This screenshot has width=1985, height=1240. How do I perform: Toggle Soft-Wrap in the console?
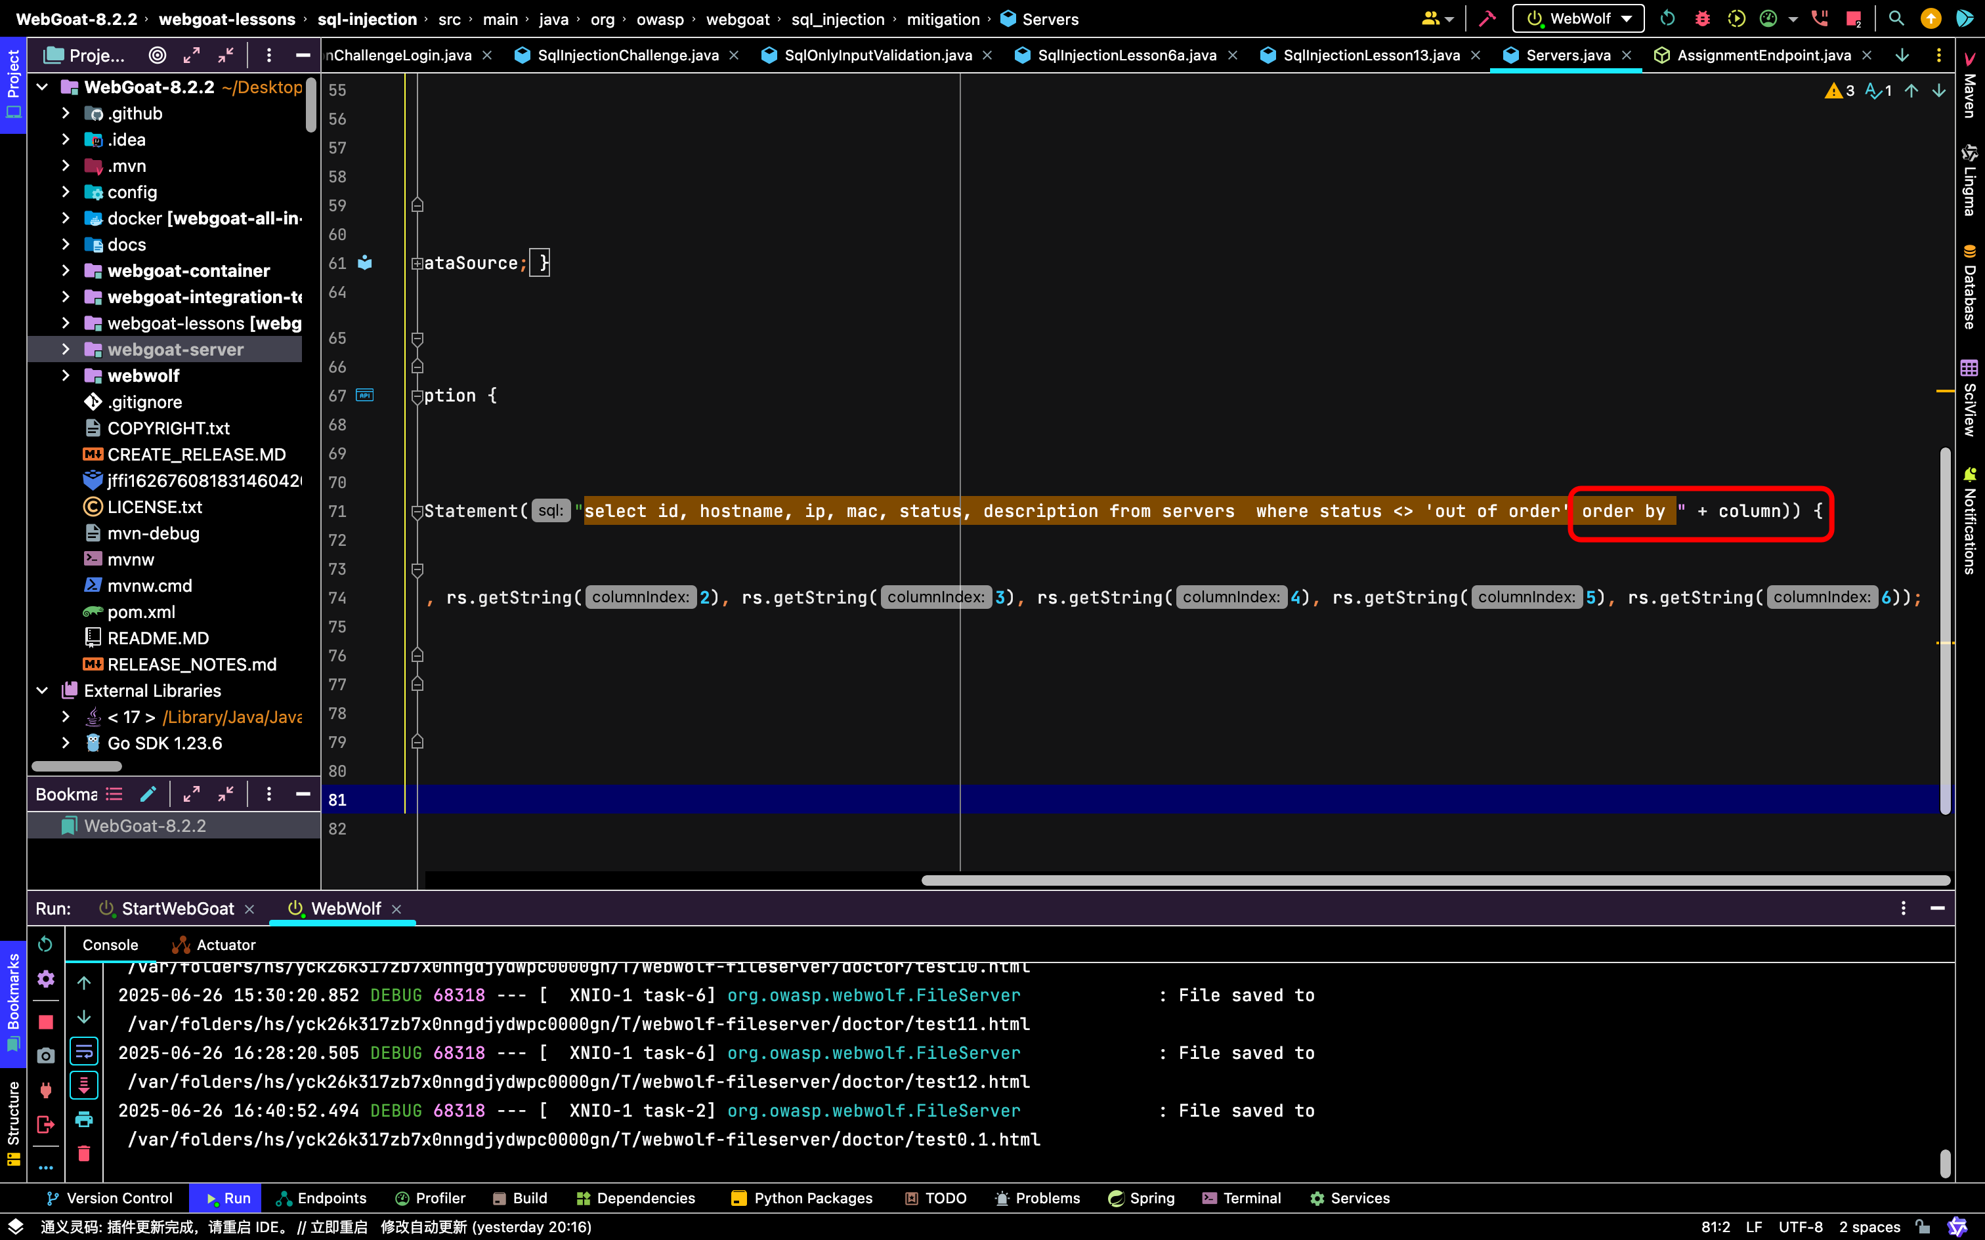(x=83, y=1050)
